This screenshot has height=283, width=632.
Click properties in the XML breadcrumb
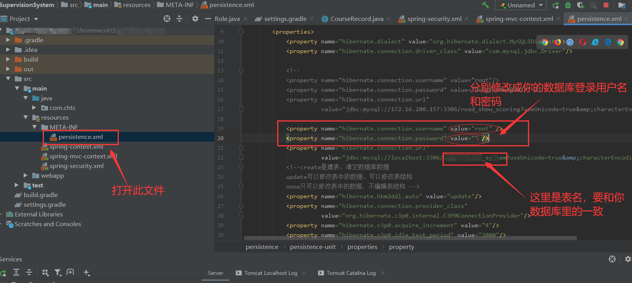[x=362, y=247]
